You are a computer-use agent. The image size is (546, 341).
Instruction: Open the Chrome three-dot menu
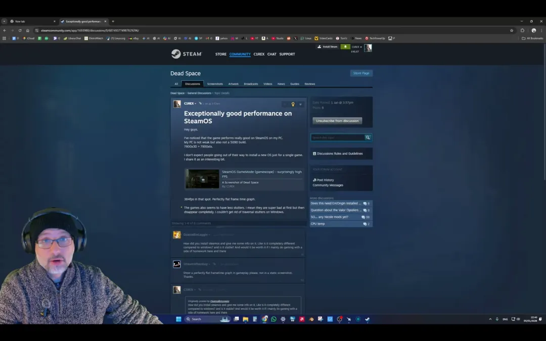tap(541, 30)
